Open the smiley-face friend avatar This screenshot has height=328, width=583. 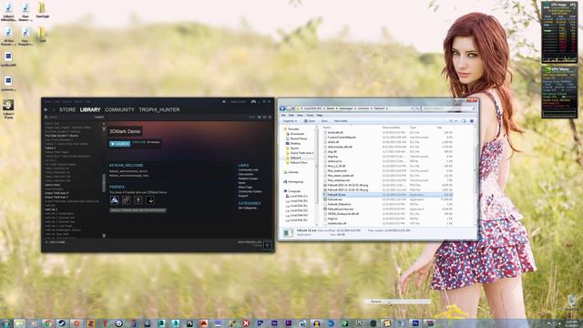(149, 200)
